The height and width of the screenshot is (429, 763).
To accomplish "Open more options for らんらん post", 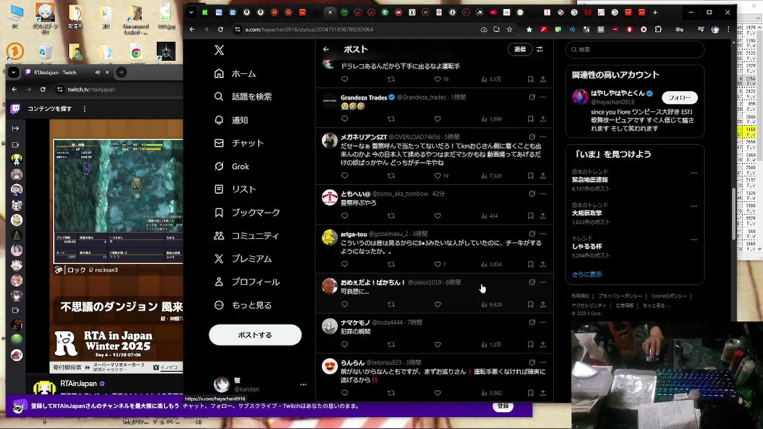I will click(x=543, y=362).
